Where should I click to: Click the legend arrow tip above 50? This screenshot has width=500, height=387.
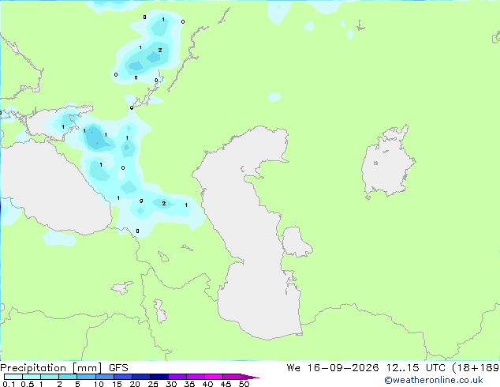coord(250,377)
